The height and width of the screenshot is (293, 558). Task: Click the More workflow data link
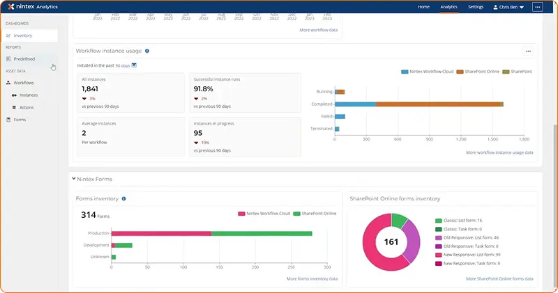[x=319, y=30]
